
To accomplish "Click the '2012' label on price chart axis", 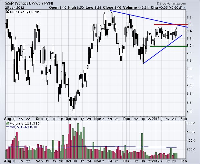I will (x=155, y=119).
